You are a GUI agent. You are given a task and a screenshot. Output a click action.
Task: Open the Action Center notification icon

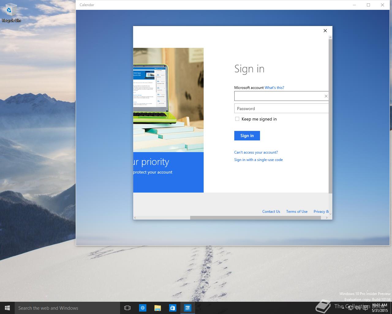[x=365, y=308]
